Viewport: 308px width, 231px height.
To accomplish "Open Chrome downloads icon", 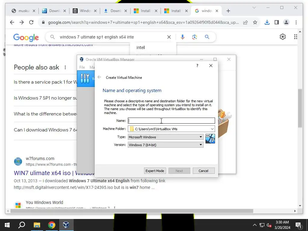I will tap(267, 22).
